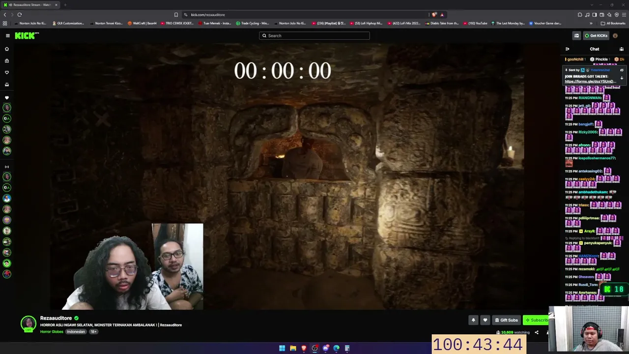Switch to Rezaauditore Stream tab
This screenshot has height=354, width=629.
(30, 5)
